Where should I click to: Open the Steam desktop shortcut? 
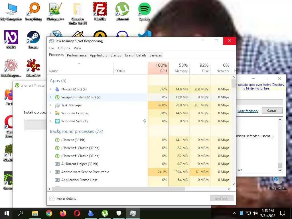[x=33, y=39]
